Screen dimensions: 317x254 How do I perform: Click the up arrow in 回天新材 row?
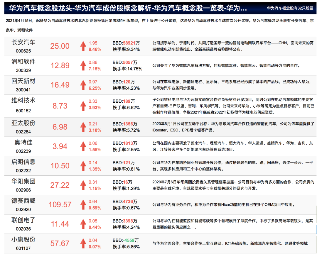(83, 85)
